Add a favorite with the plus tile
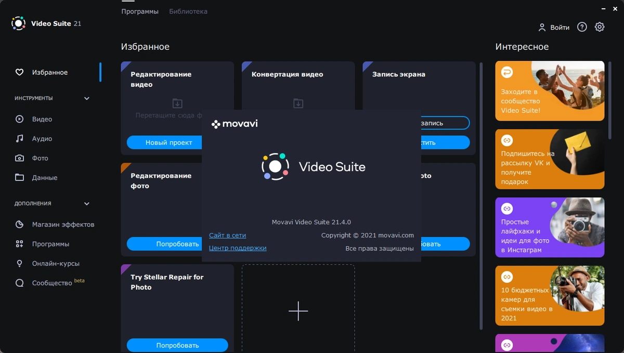The width and height of the screenshot is (624, 353). tap(298, 311)
